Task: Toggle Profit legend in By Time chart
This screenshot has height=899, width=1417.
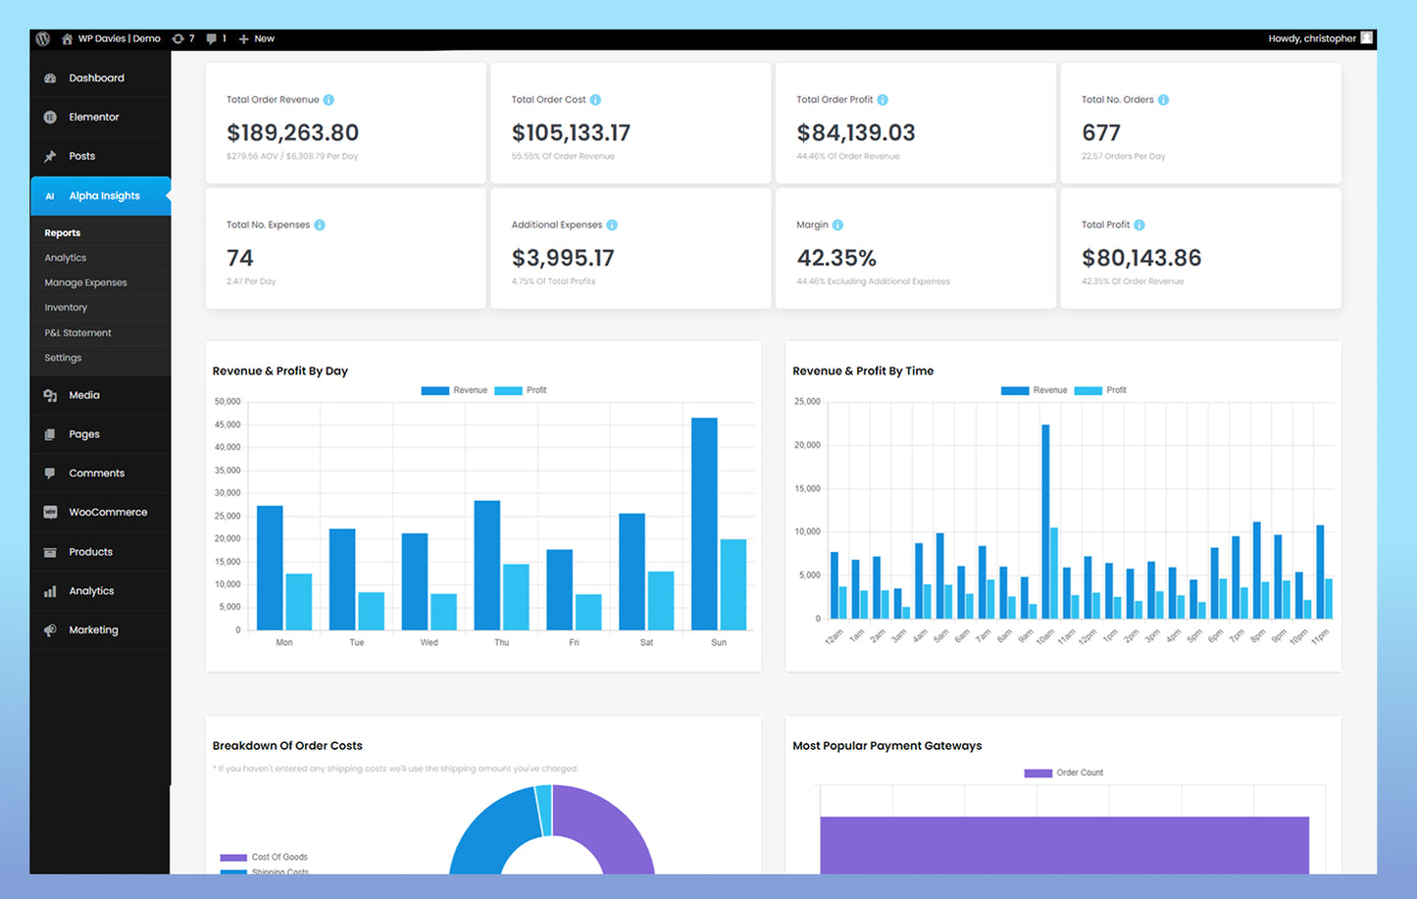Action: (x=1100, y=390)
